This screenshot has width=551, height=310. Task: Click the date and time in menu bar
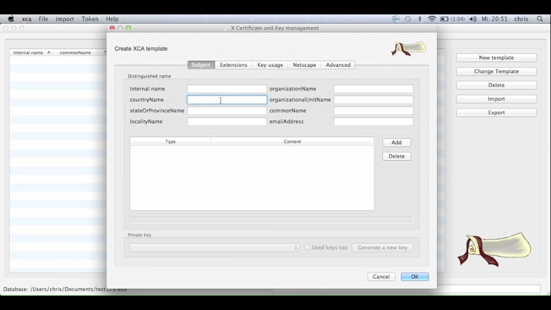(494, 19)
